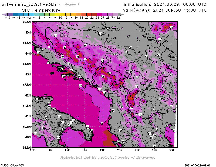Click the pale pink 30 to 32 legend swatch

point(115,15)
